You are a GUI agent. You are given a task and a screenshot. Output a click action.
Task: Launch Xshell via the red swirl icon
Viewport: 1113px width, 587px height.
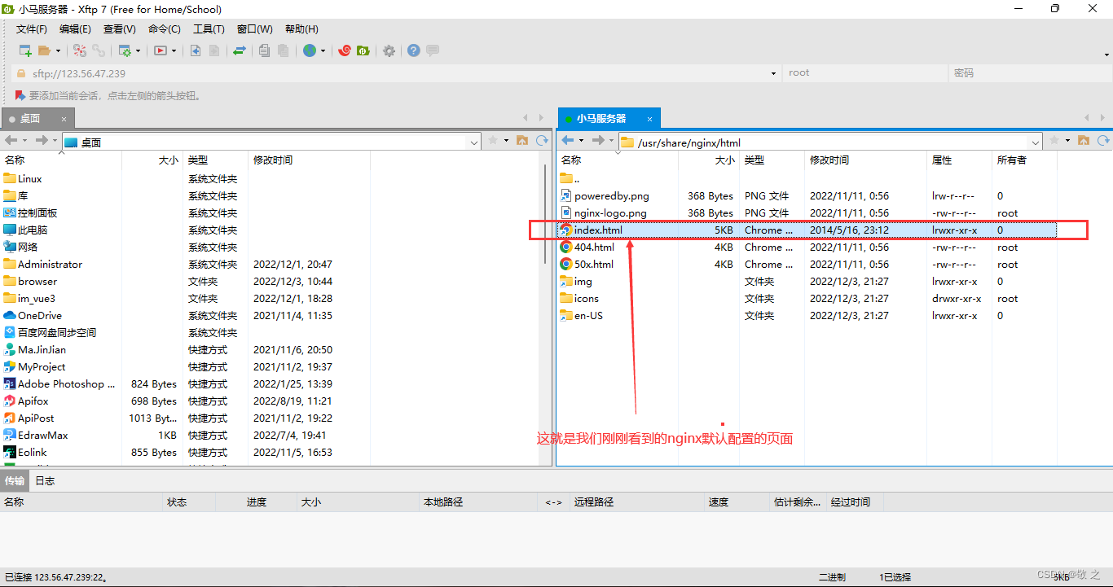[345, 50]
